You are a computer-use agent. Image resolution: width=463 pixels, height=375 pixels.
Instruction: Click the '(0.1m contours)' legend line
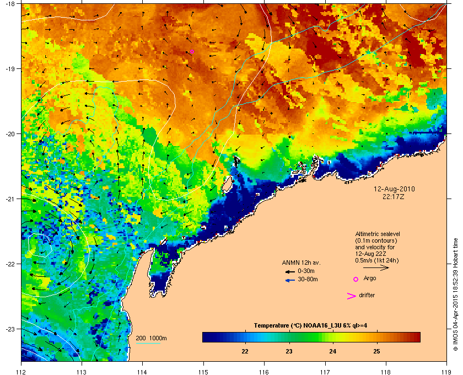(x=376, y=240)
